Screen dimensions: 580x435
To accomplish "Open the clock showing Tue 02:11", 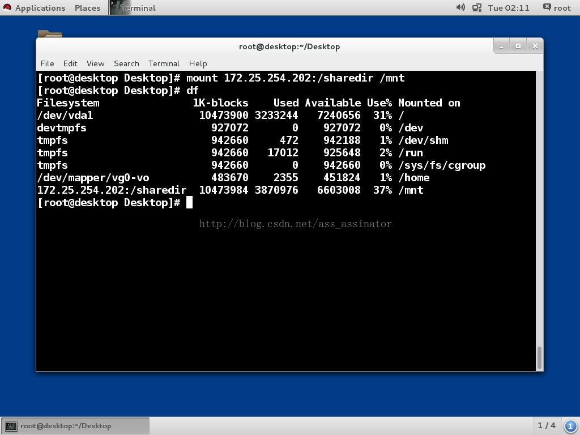I will (509, 8).
